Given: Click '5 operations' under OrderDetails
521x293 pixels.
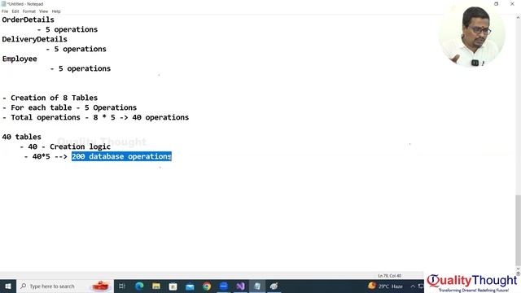Looking at the screenshot, I should pos(72,29).
